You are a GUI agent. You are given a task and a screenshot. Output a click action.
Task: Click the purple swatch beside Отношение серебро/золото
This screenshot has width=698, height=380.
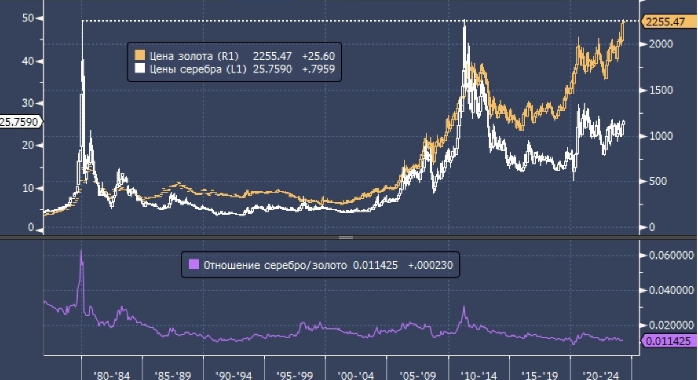(194, 265)
